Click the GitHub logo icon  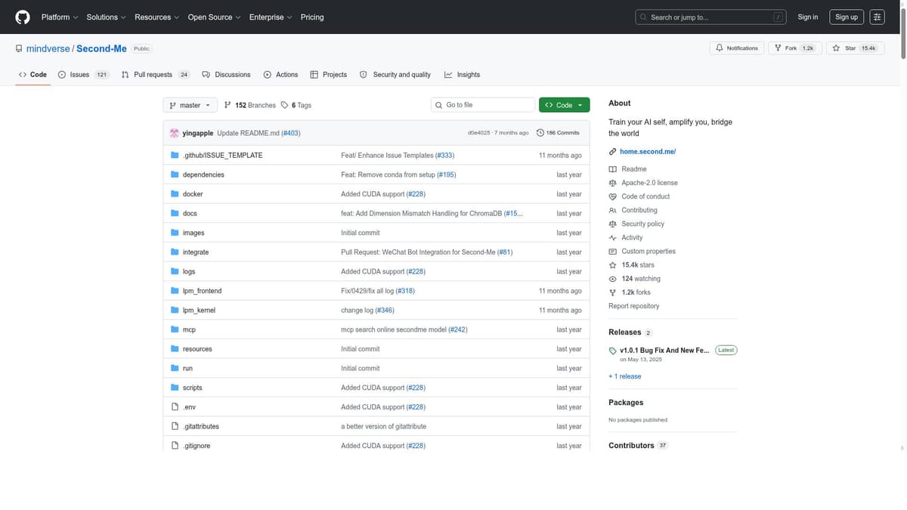pyautogui.click(x=23, y=17)
